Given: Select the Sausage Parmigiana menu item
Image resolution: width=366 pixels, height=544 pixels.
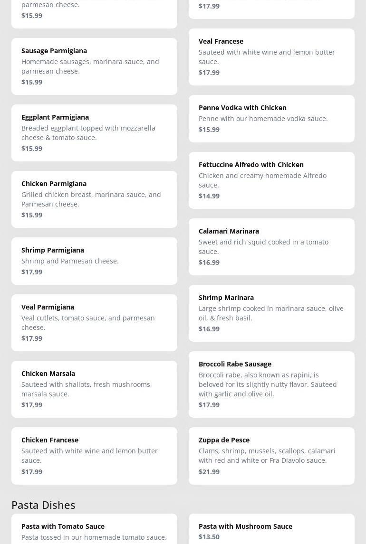Looking at the screenshot, I should pyautogui.click(x=94, y=66).
